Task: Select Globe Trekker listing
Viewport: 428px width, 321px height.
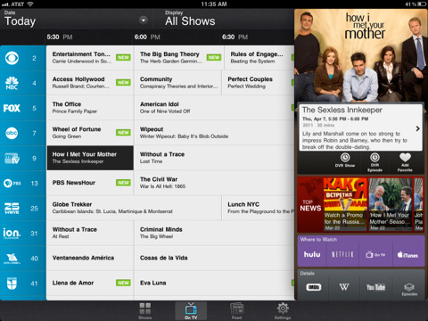Action: pos(134,208)
